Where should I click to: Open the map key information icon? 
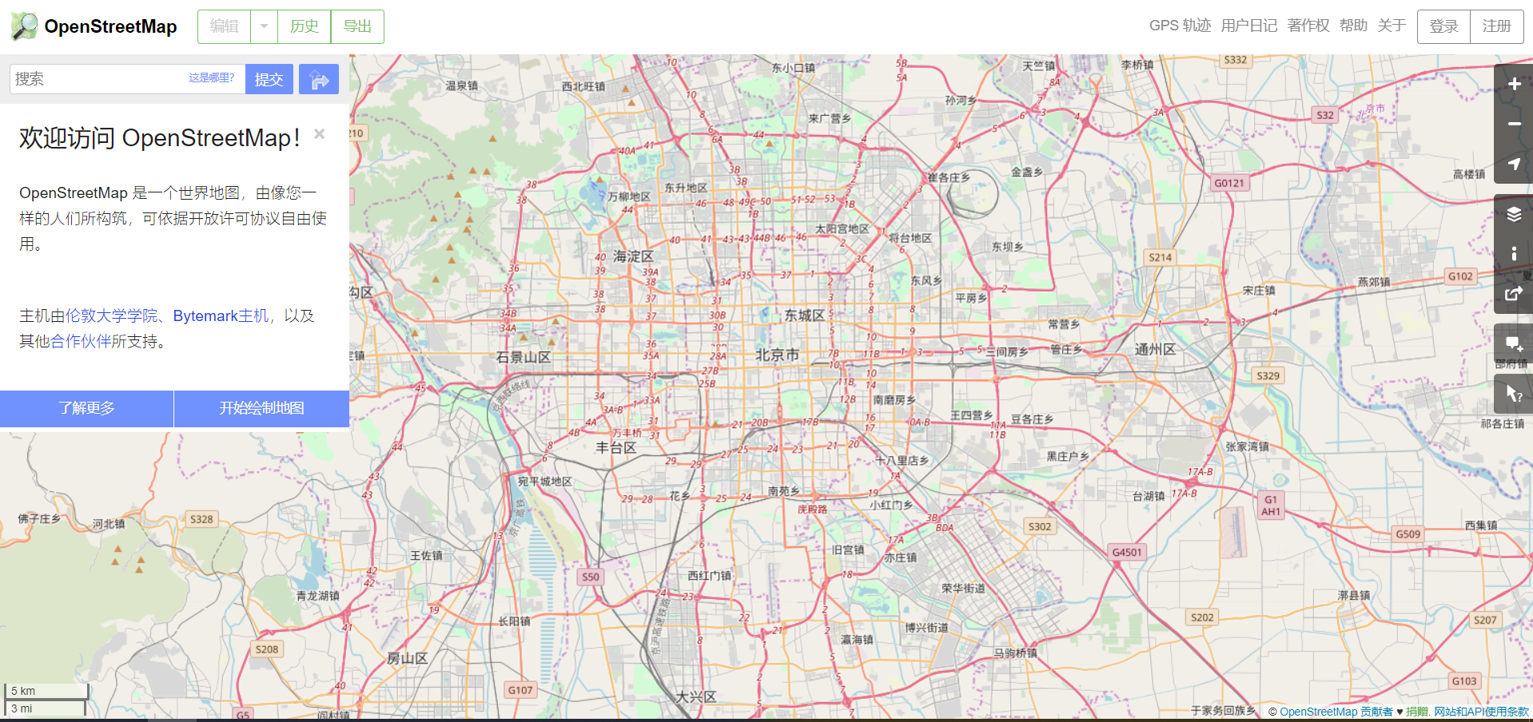point(1513,254)
